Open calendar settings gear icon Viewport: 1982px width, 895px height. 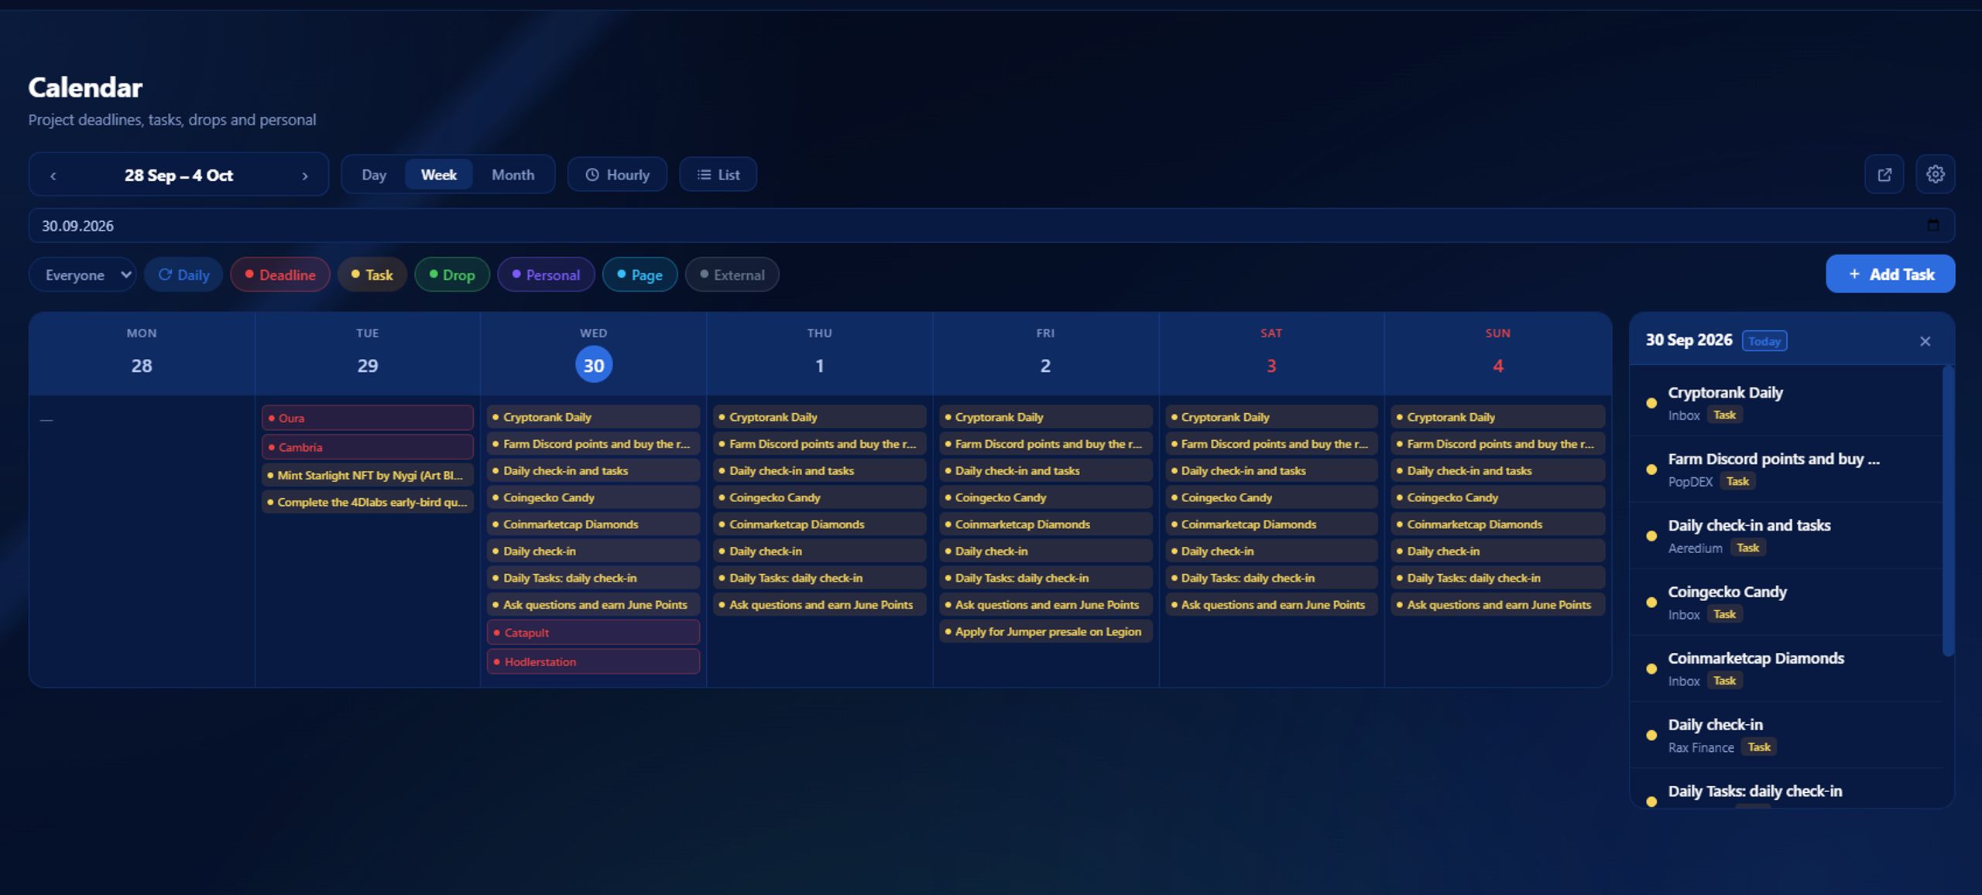coord(1936,175)
